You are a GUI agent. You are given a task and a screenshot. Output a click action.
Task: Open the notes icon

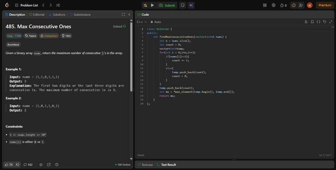pyautogui.click(x=183, y=5)
